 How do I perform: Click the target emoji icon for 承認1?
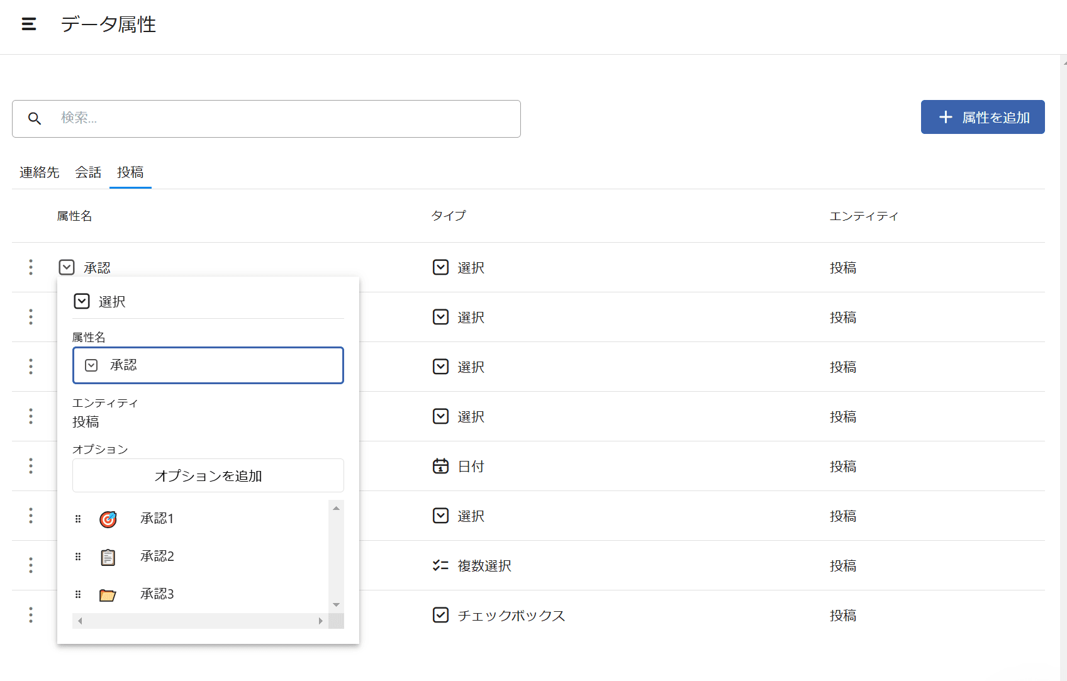(108, 519)
